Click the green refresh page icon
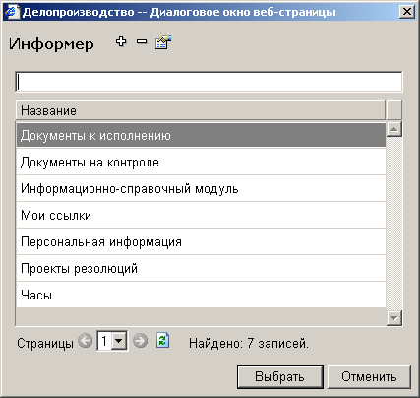Screen dimensions: 420x398 click(163, 341)
